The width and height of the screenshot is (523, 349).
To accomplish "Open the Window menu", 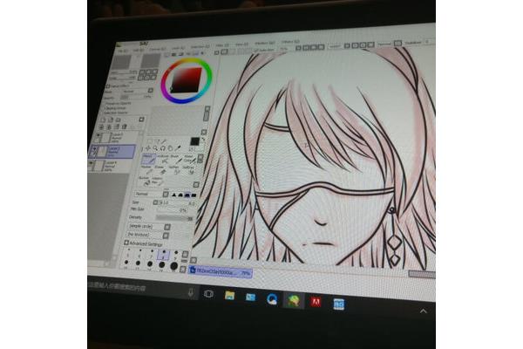I will tap(265, 44).
